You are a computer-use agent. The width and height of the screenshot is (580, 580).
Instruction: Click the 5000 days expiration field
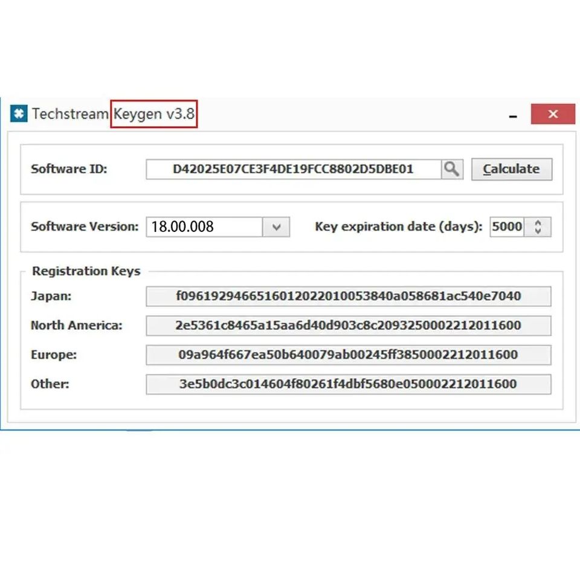point(507,227)
